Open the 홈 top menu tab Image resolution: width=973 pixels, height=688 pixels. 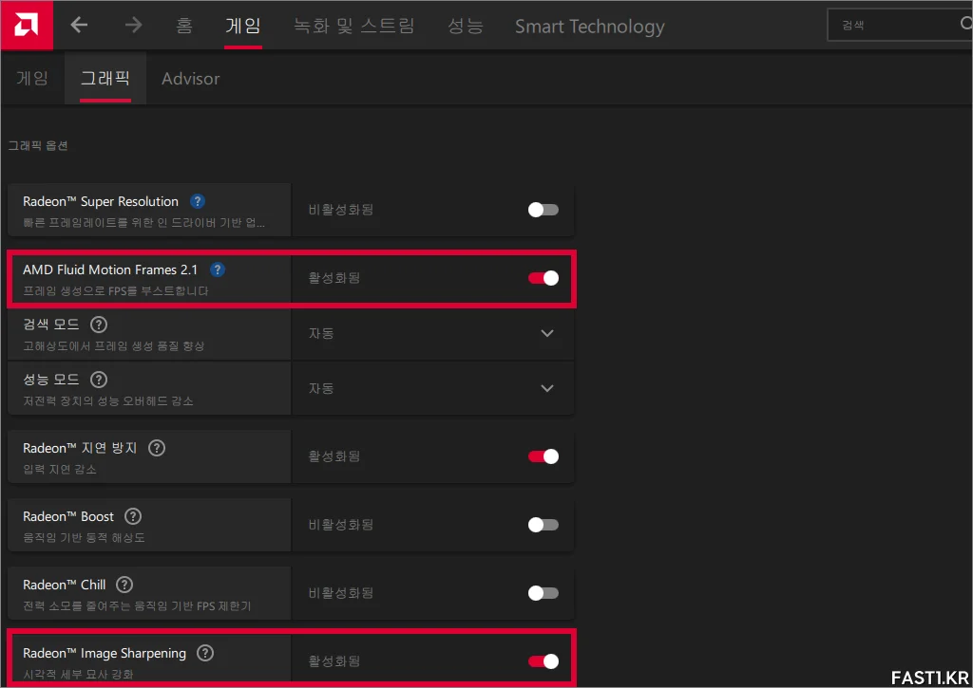click(184, 26)
